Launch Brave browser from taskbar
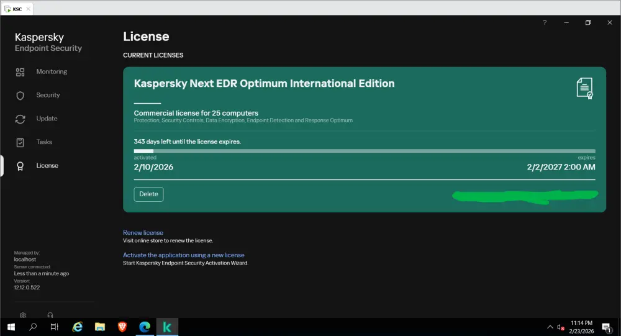This screenshot has height=336, width=621. tap(122, 327)
